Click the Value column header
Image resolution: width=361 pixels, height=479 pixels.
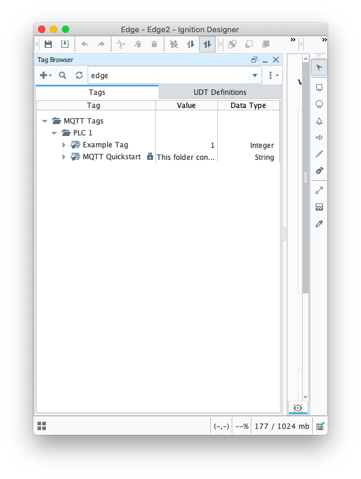click(x=186, y=106)
